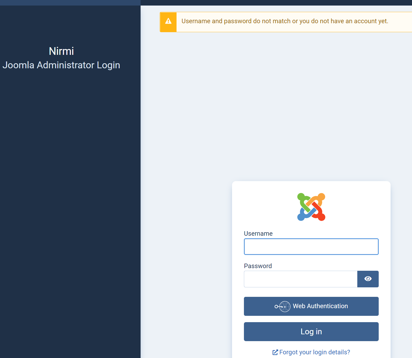This screenshot has height=358, width=412.
Task: Select the Username label text
Action: [x=258, y=234]
